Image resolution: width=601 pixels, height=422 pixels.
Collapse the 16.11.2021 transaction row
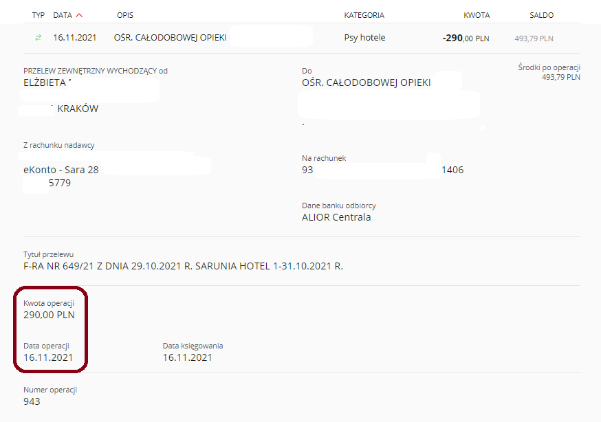coord(302,38)
